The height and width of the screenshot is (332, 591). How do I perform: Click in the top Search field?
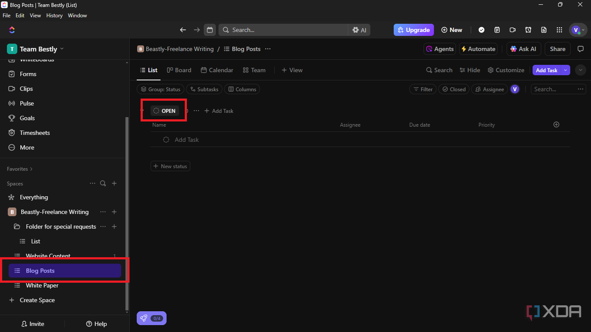tap(283, 30)
